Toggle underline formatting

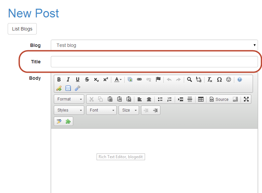[78, 79]
